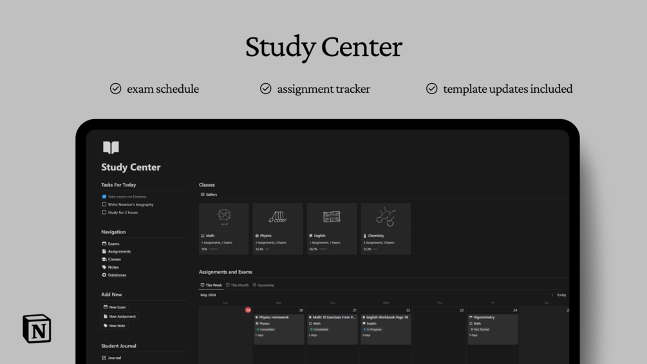Open Exams via its calendar icon
This screenshot has height=364, width=647.
(x=104, y=244)
